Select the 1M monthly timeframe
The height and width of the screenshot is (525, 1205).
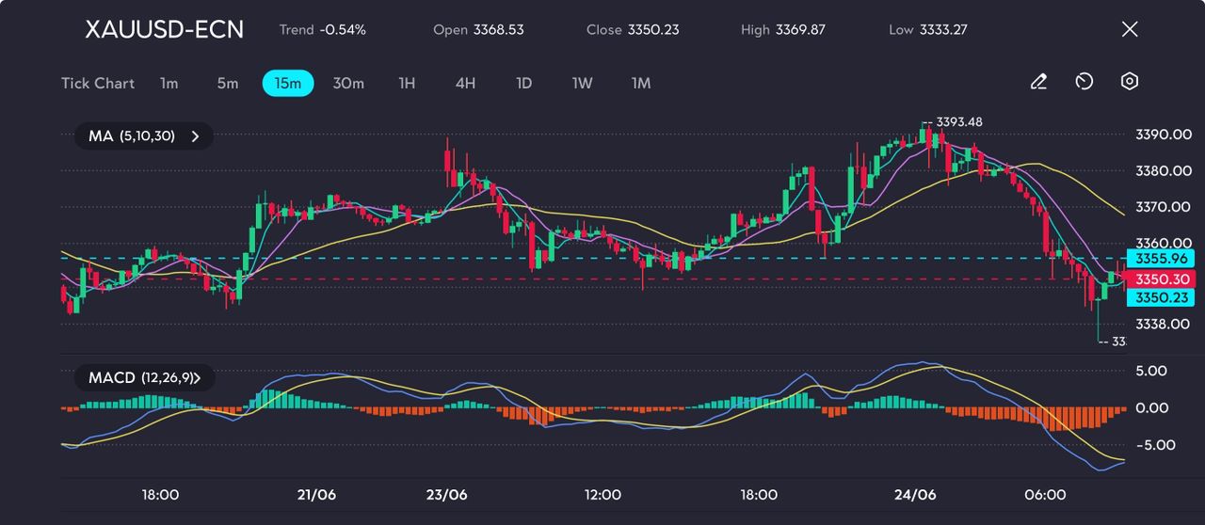(x=641, y=84)
